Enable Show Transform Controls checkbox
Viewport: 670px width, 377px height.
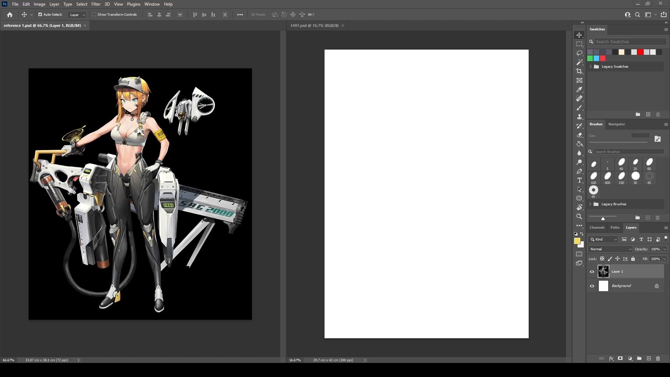coord(94,15)
